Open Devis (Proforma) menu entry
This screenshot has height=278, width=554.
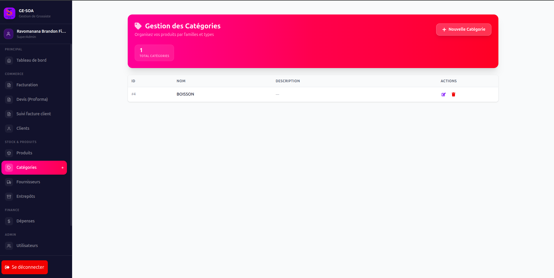coord(34,99)
